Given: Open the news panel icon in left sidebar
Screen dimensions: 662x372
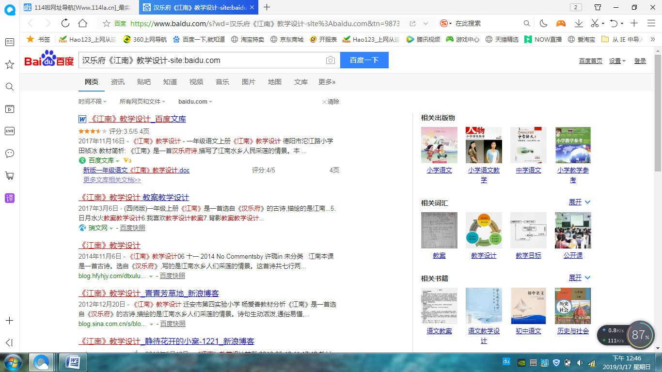Looking at the screenshot, I should coord(9,42).
